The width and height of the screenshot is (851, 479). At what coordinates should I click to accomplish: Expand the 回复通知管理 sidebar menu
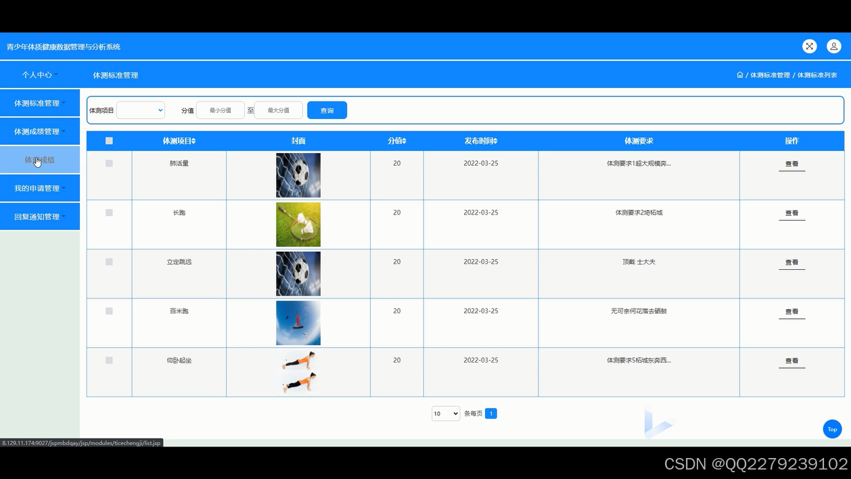pyautogui.click(x=40, y=216)
